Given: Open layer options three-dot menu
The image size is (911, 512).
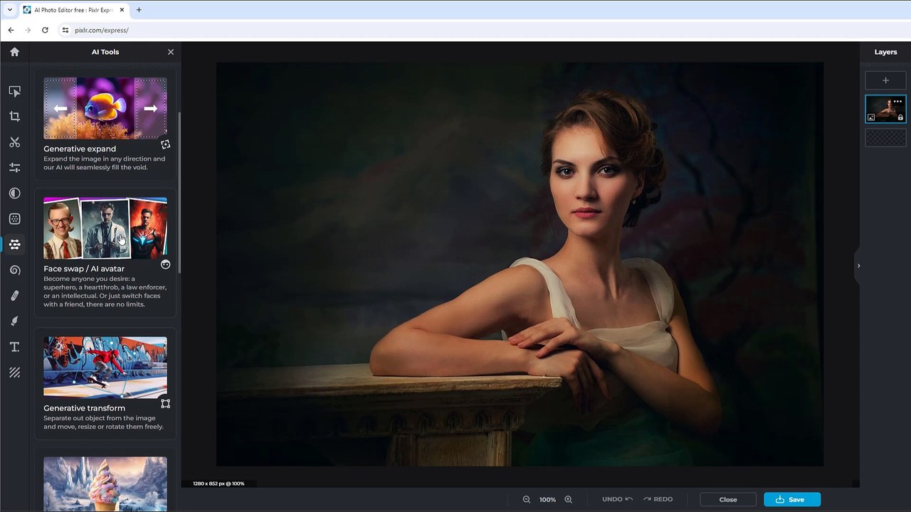Looking at the screenshot, I should pos(897,102).
